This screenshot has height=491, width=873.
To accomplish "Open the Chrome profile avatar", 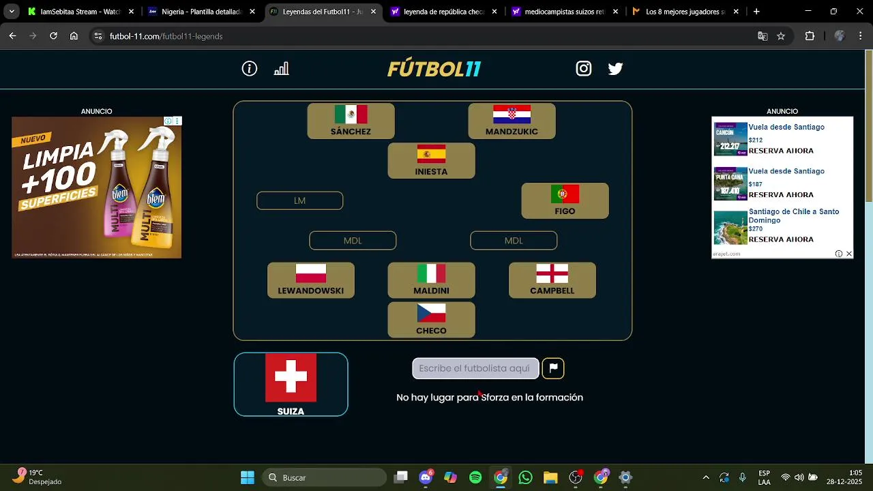I will coord(840,36).
